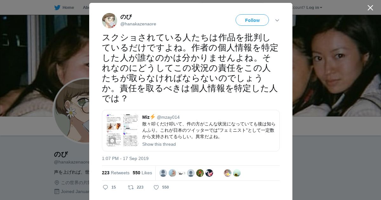This screenshot has width=381, height=200.
Task: Click first liker avatar in the row
Action: 163,173
